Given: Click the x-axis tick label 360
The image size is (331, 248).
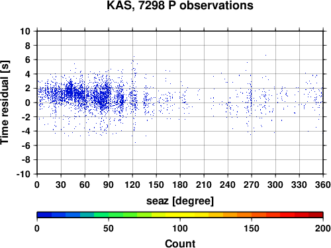Looking at the screenshot, I should coord(323,185).
